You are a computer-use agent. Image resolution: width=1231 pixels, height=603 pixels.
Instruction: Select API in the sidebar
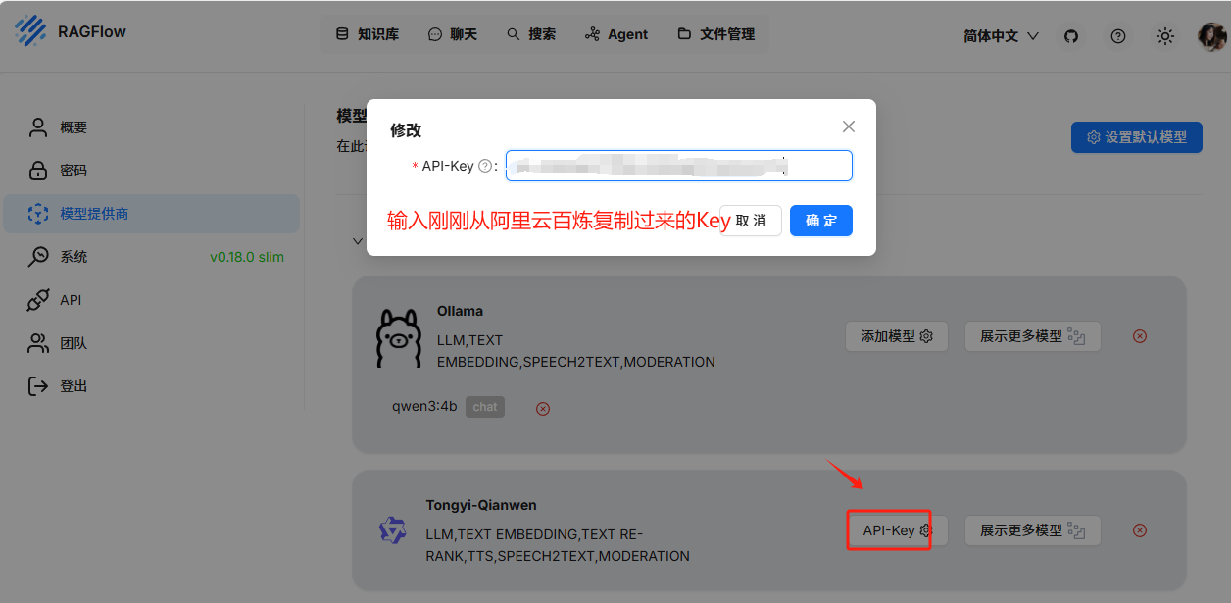click(152, 300)
